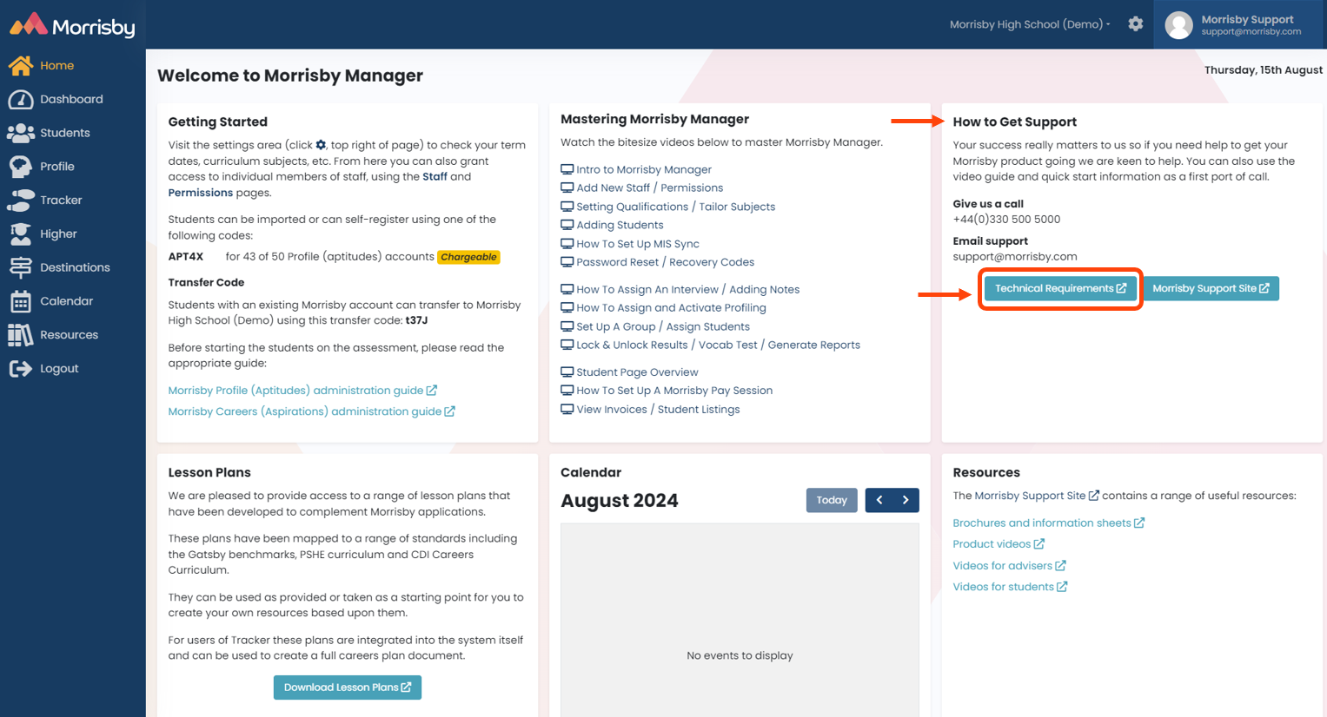Open Set Up A Group / Assign Students

click(663, 327)
